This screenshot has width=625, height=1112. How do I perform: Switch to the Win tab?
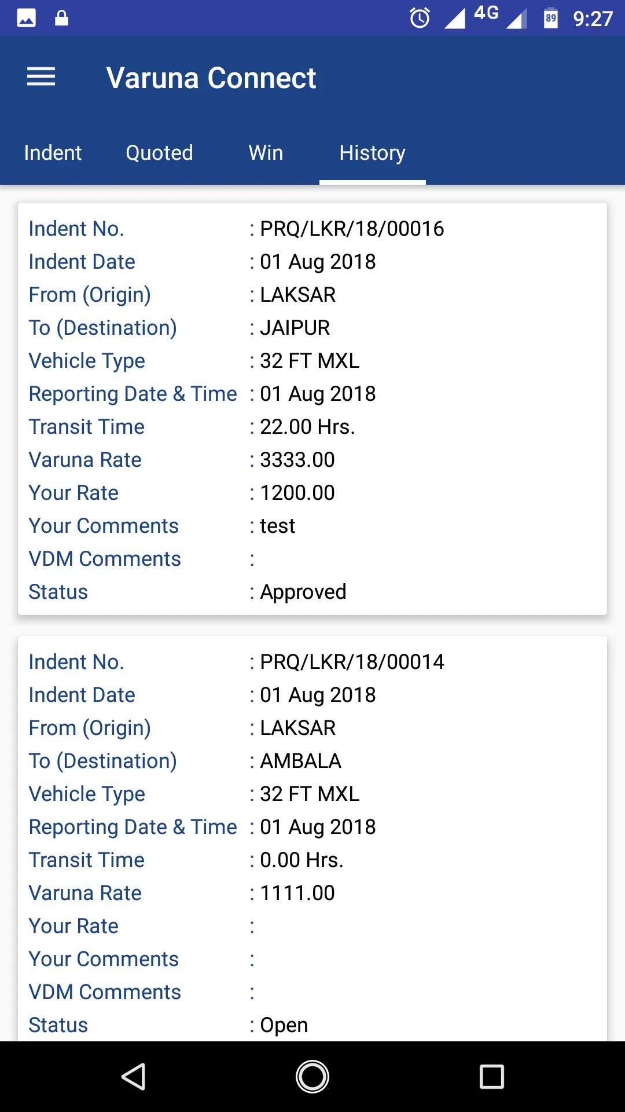(266, 153)
